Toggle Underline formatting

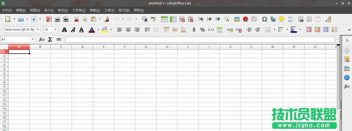tap(81, 30)
